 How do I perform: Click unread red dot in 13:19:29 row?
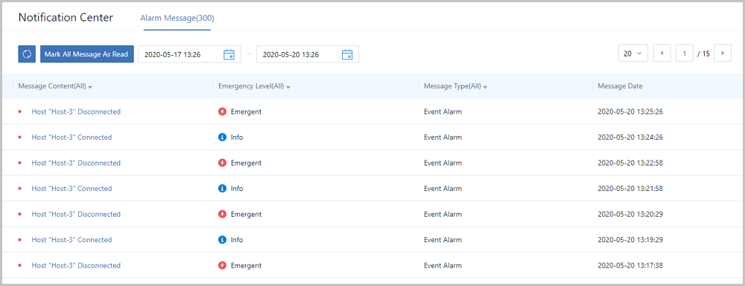[20, 240]
